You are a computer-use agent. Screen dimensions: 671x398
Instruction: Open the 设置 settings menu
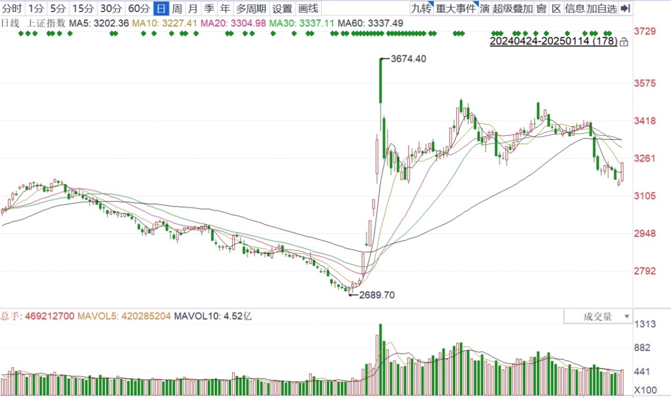282,8
